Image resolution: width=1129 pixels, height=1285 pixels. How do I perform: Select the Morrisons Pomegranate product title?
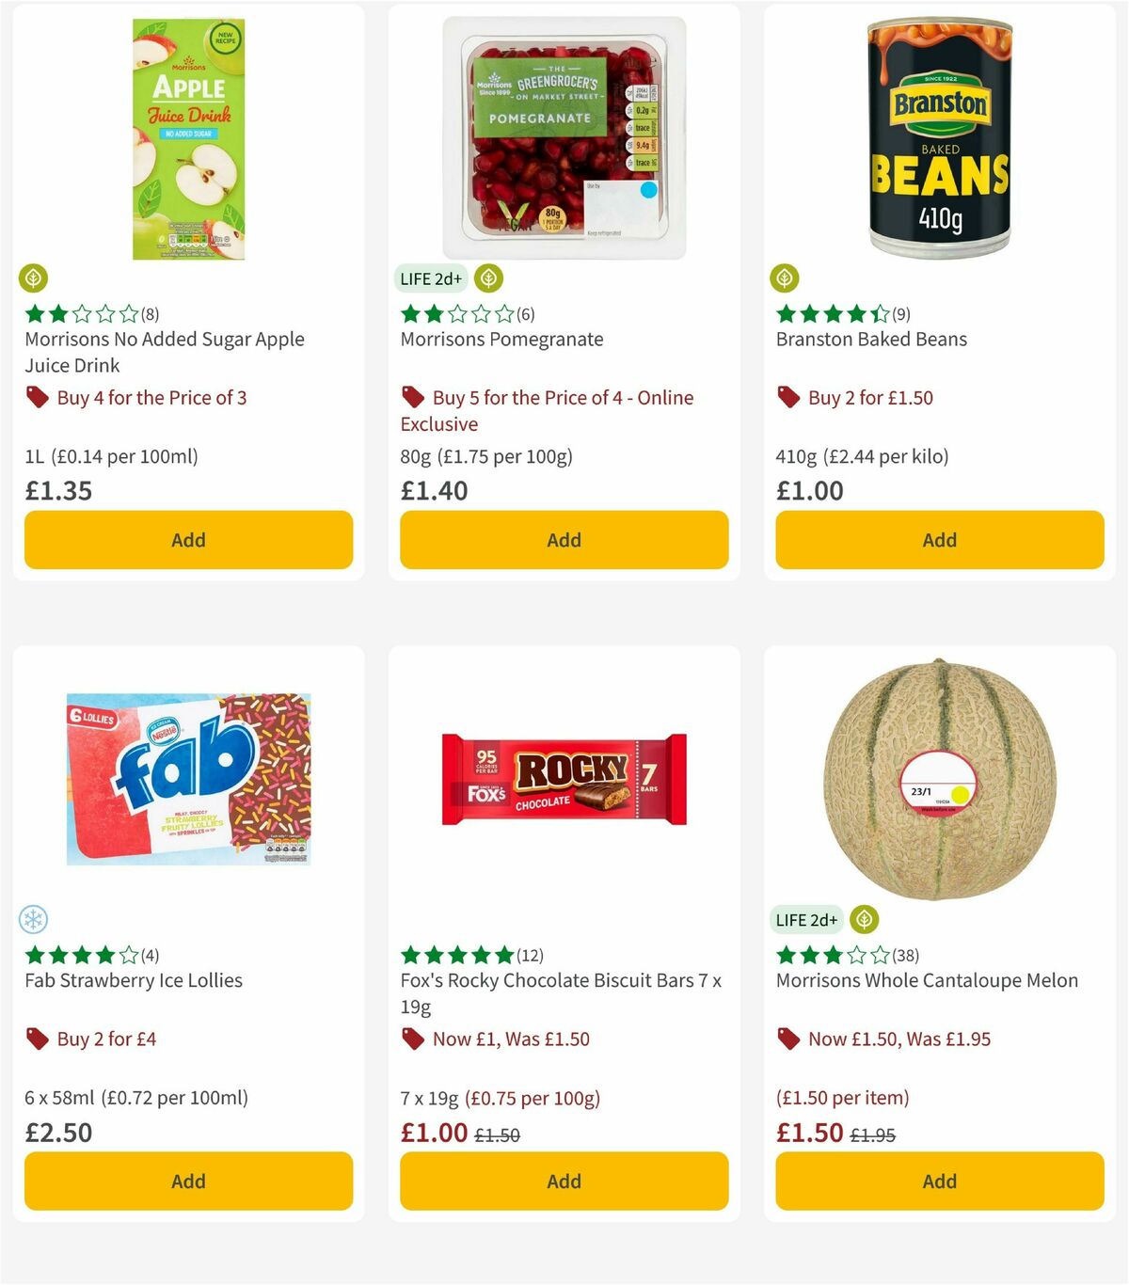click(501, 339)
